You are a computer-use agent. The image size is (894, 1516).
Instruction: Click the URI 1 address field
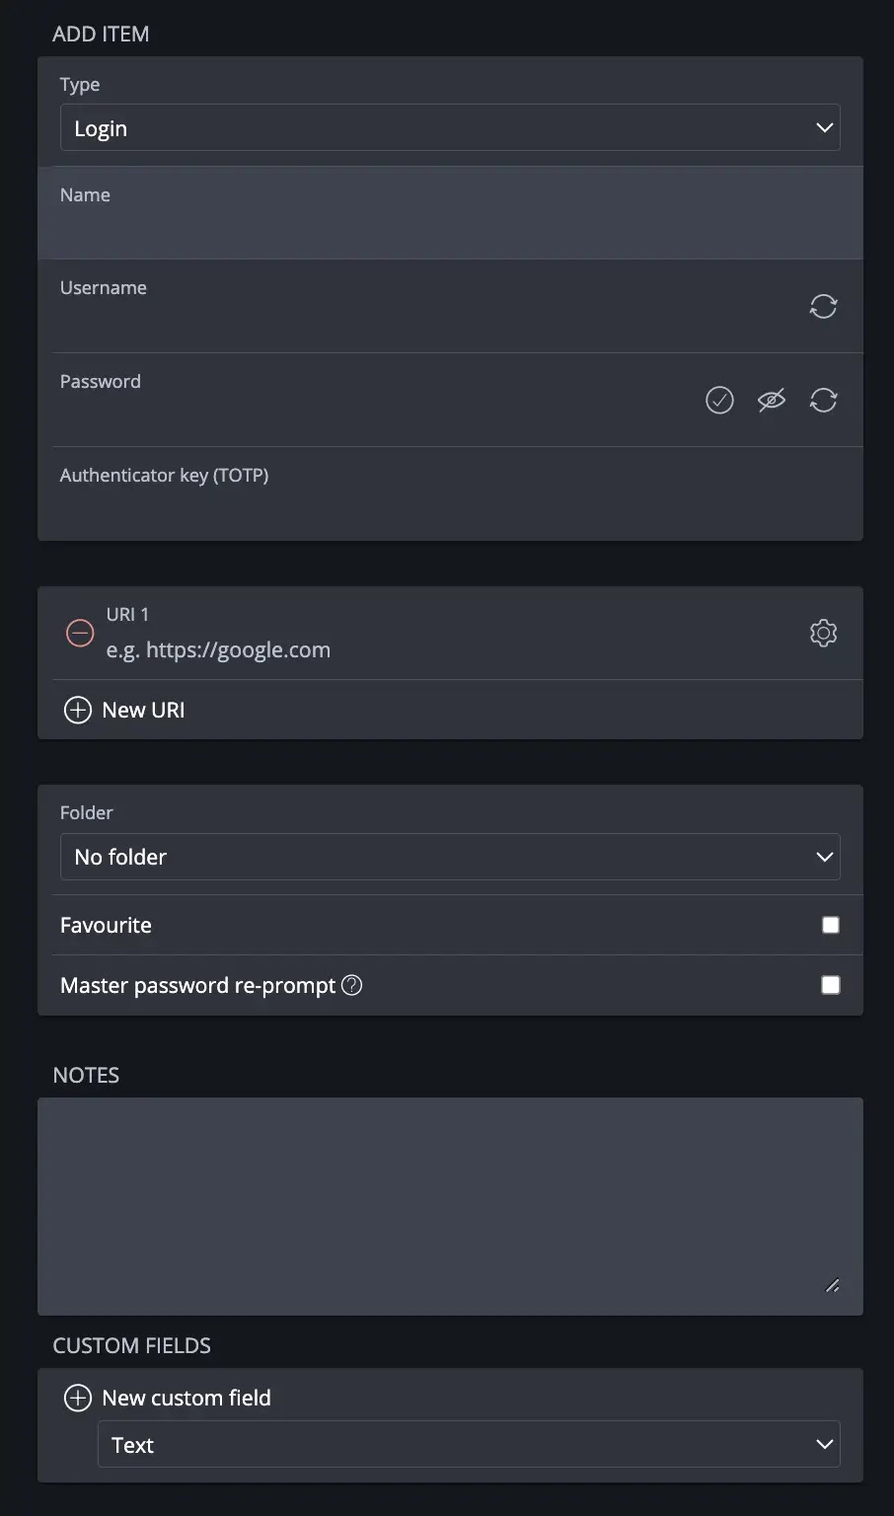pos(449,649)
